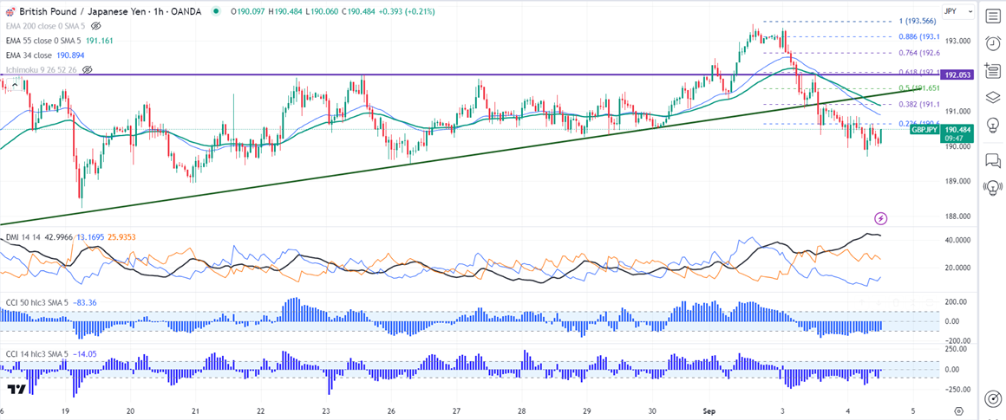Open chart settings gear icon at bottom right
Viewport: 1006px width, 420px height.
[958, 411]
